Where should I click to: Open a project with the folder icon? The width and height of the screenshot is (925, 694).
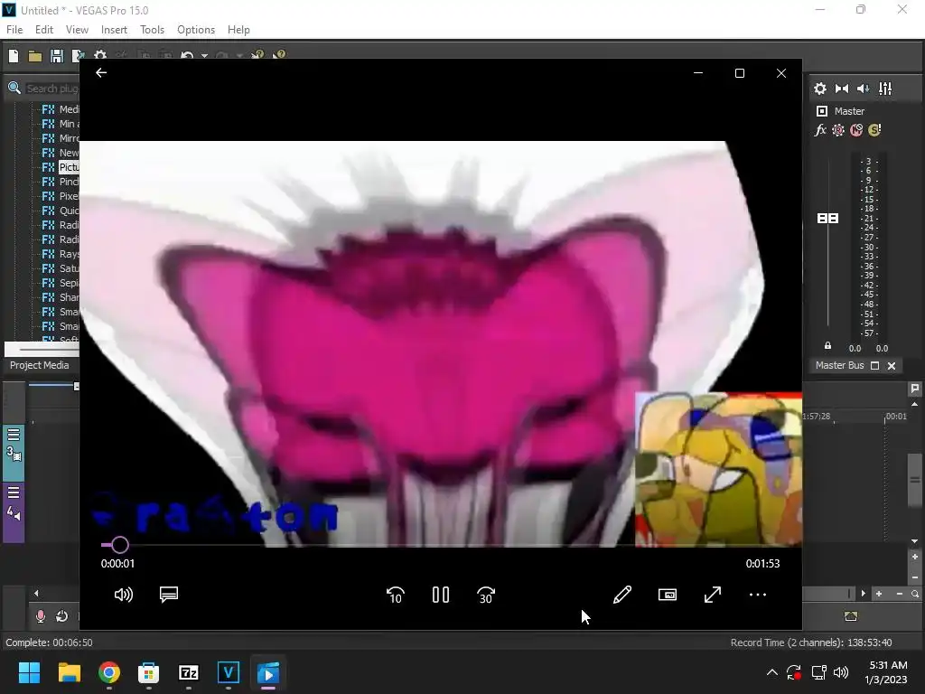pos(35,56)
